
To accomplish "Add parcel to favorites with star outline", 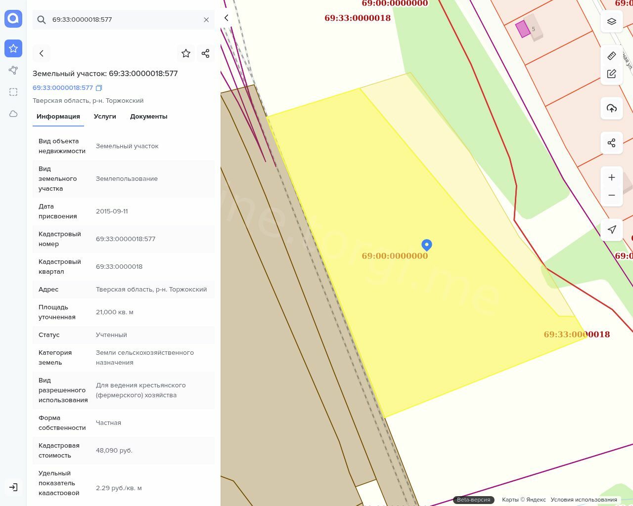I will 186,53.
